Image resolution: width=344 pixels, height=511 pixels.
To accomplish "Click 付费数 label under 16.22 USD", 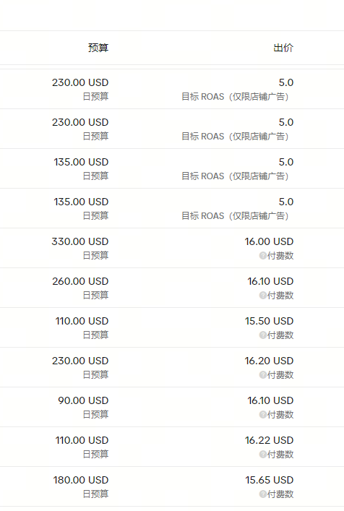I will pyautogui.click(x=280, y=455).
